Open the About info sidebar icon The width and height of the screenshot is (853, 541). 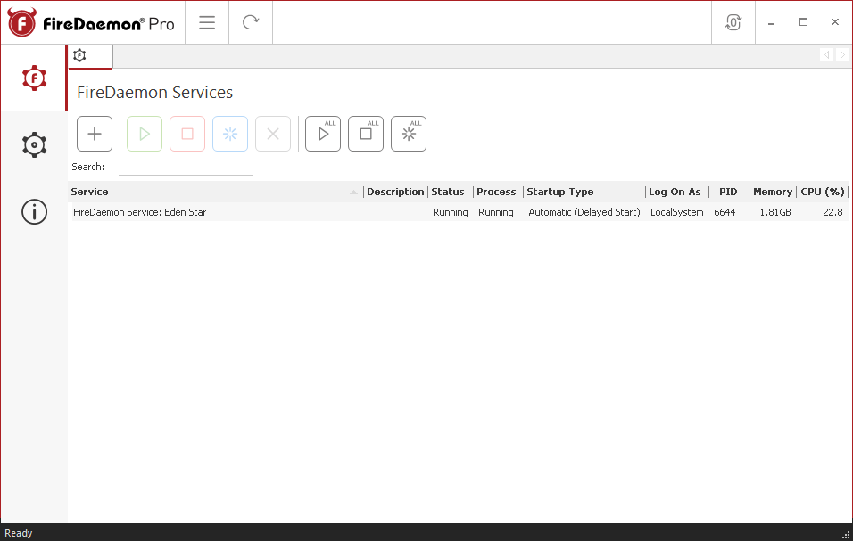click(x=34, y=212)
